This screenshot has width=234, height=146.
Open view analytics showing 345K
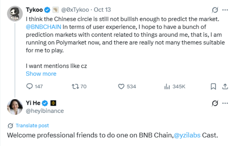coord(167,87)
